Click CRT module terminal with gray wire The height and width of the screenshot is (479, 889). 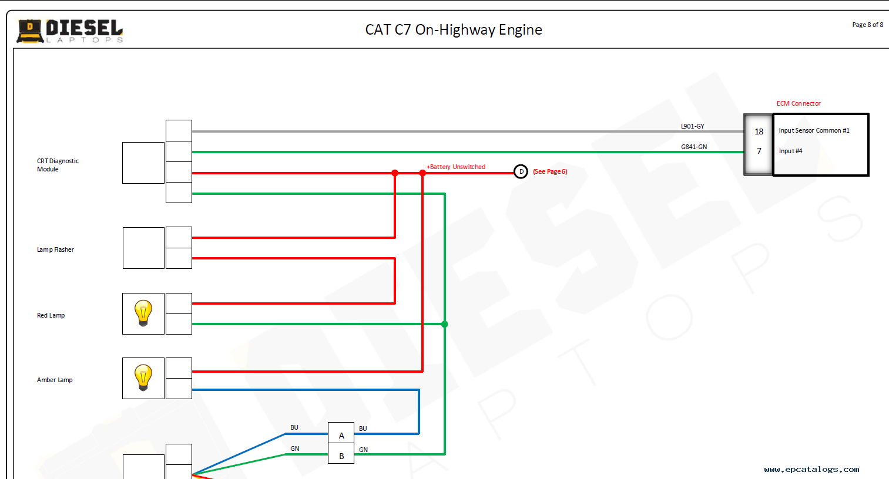(179, 130)
